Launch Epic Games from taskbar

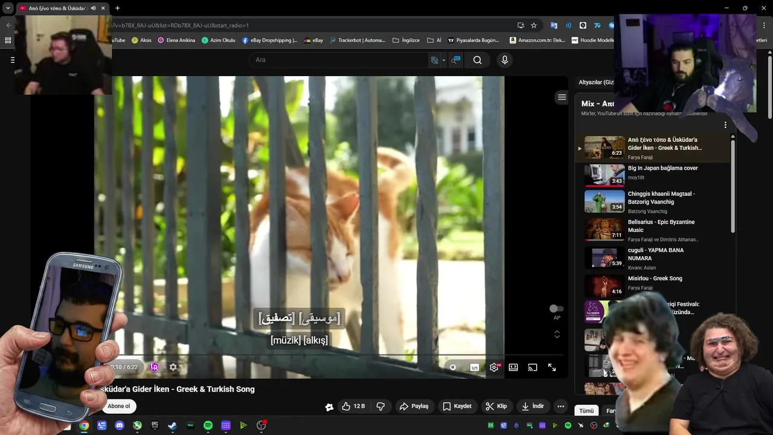pos(155,425)
